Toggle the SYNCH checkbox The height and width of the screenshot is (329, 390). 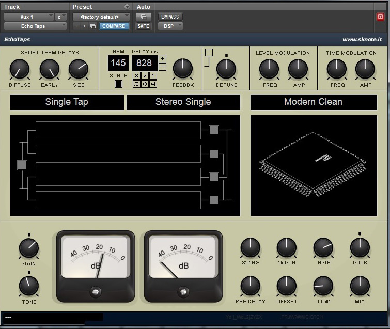click(x=118, y=84)
